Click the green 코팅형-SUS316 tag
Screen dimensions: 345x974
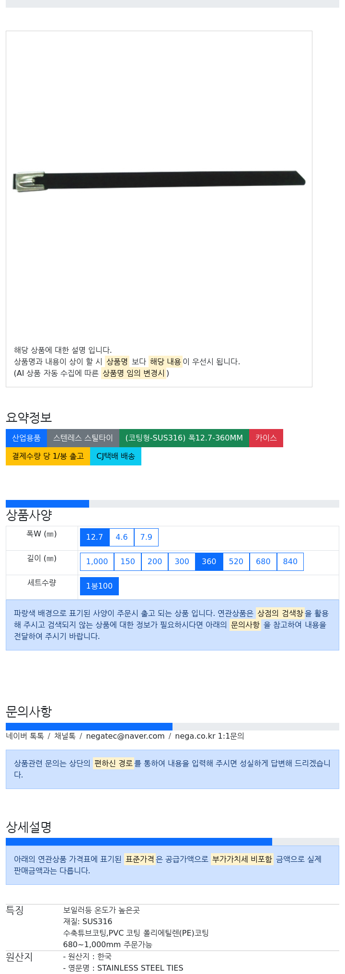pos(184,438)
